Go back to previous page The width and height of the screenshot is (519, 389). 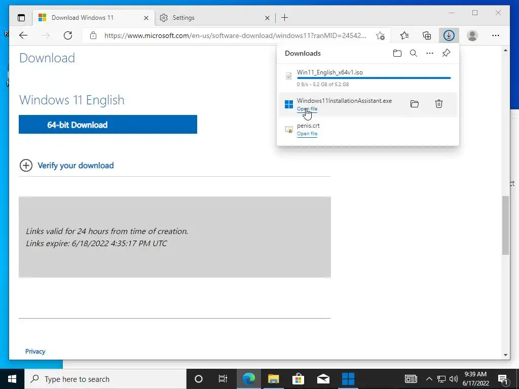[x=23, y=35]
